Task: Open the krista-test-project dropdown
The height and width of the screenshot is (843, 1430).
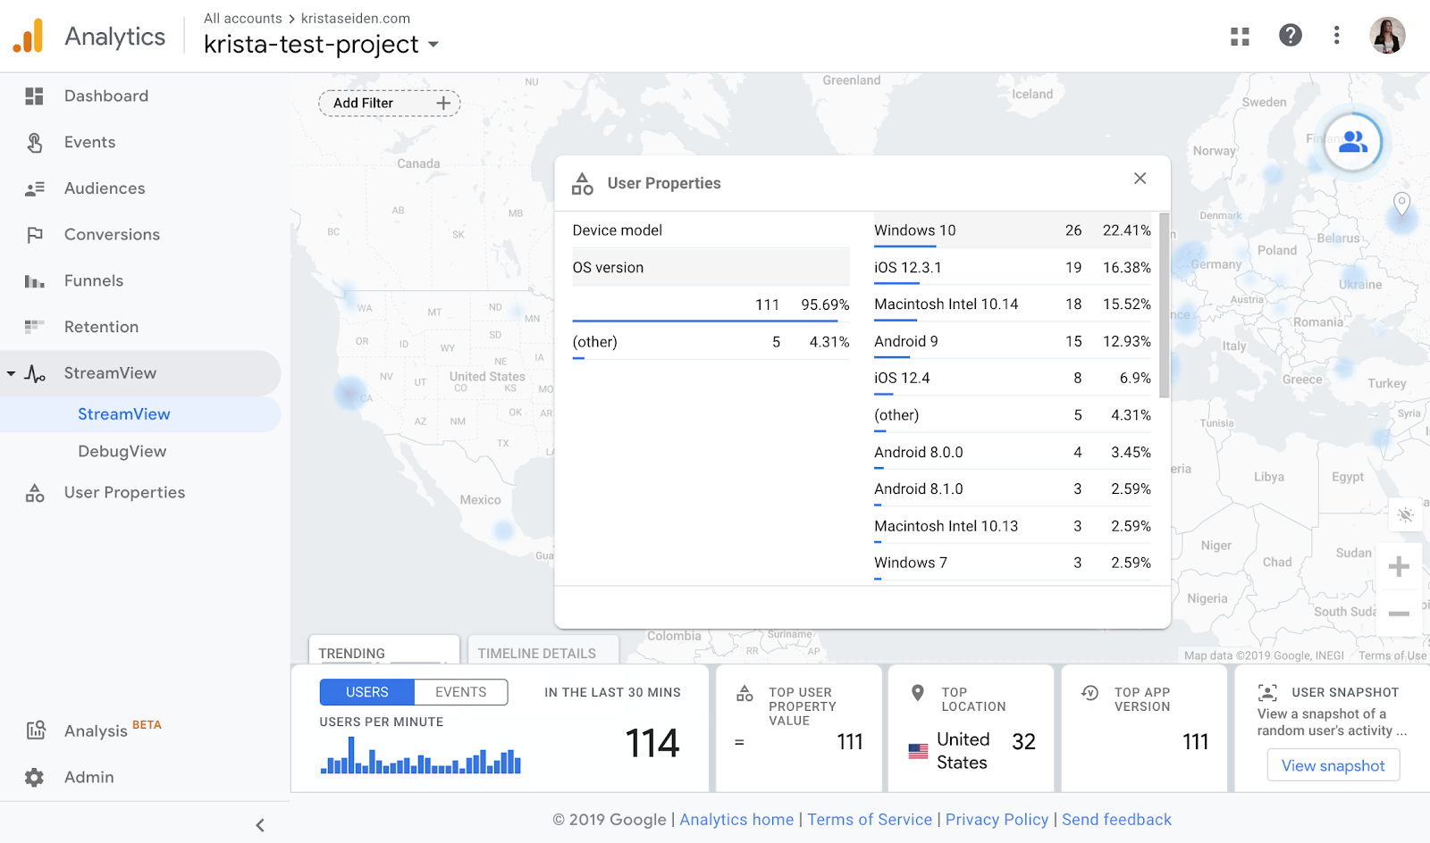Action: point(321,45)
